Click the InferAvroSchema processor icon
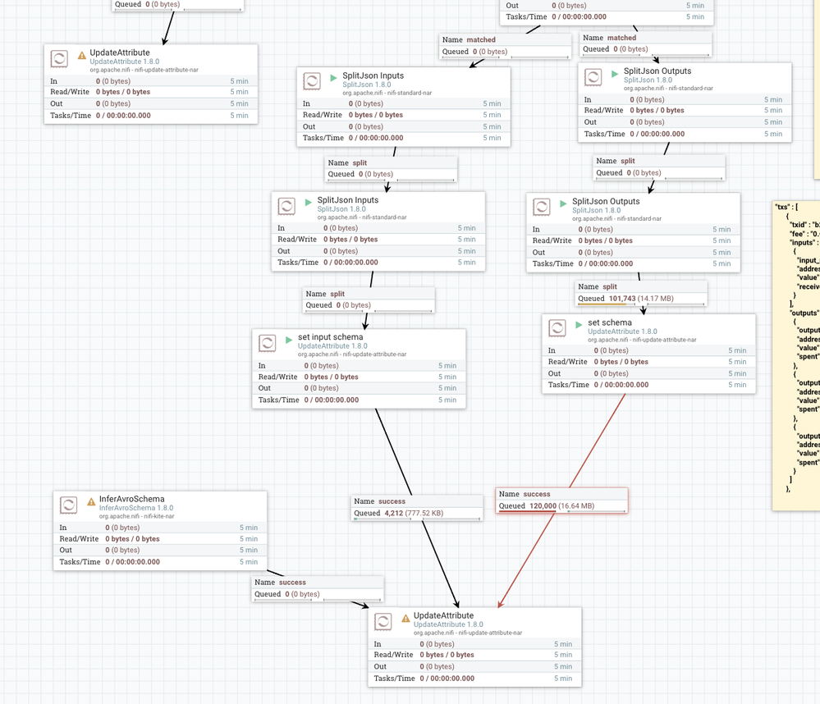This screenshot has width=820, height=704. click(x=68, y=505)
